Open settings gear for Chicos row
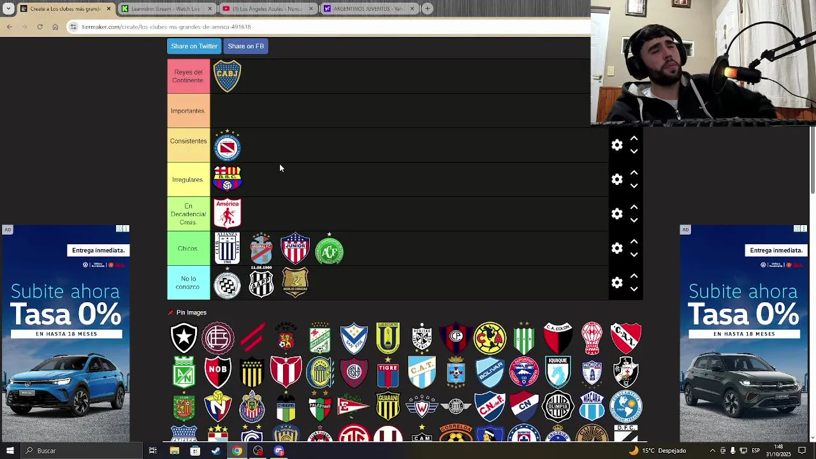The height and width of the screenshot is (459, 816). (x=617, y=249)
